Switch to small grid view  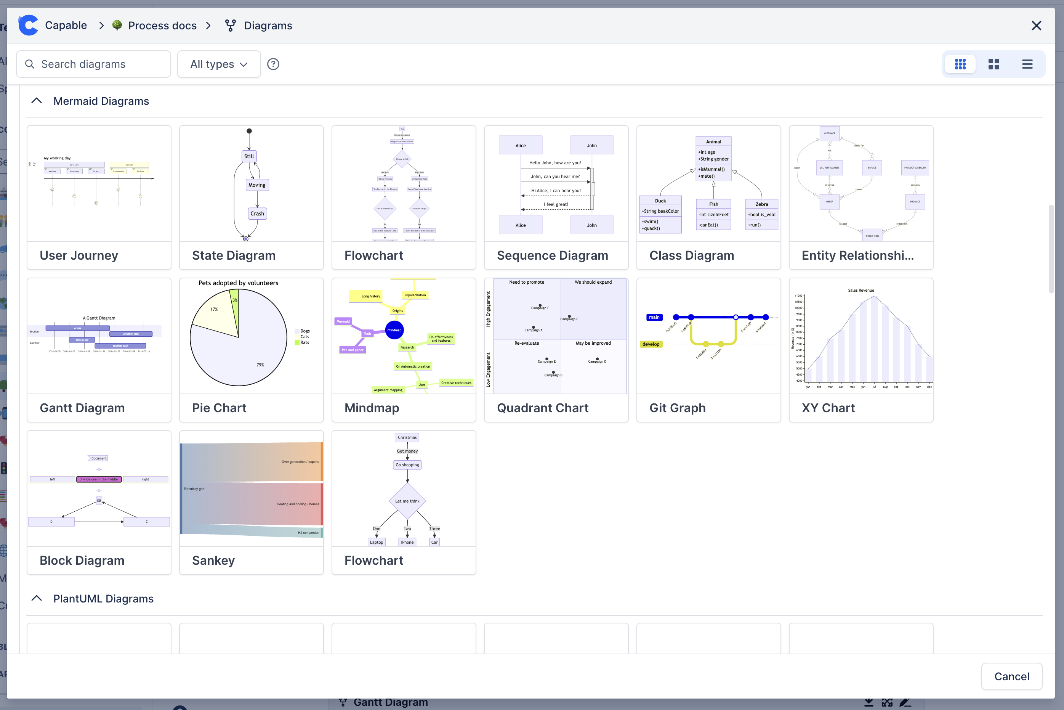(960, 64)
